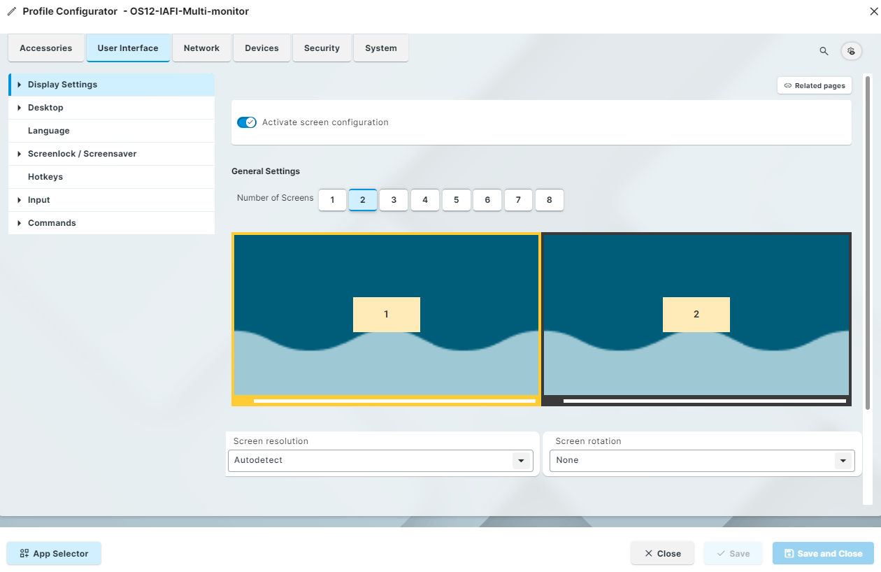
Task: Open the Related pages panel
Action: click(x=814, y=85)
